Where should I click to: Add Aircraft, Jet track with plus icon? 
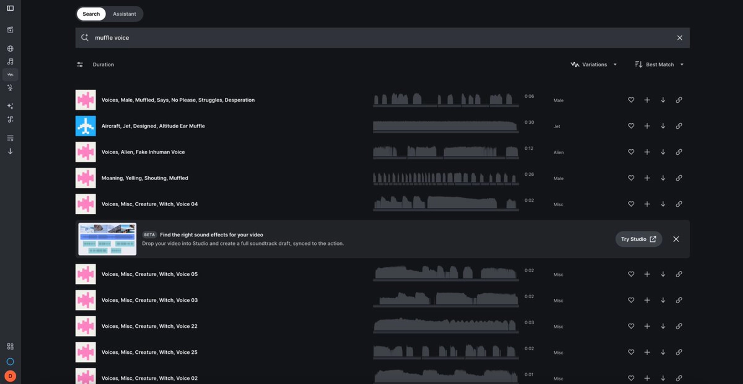(x=647, y=126)
